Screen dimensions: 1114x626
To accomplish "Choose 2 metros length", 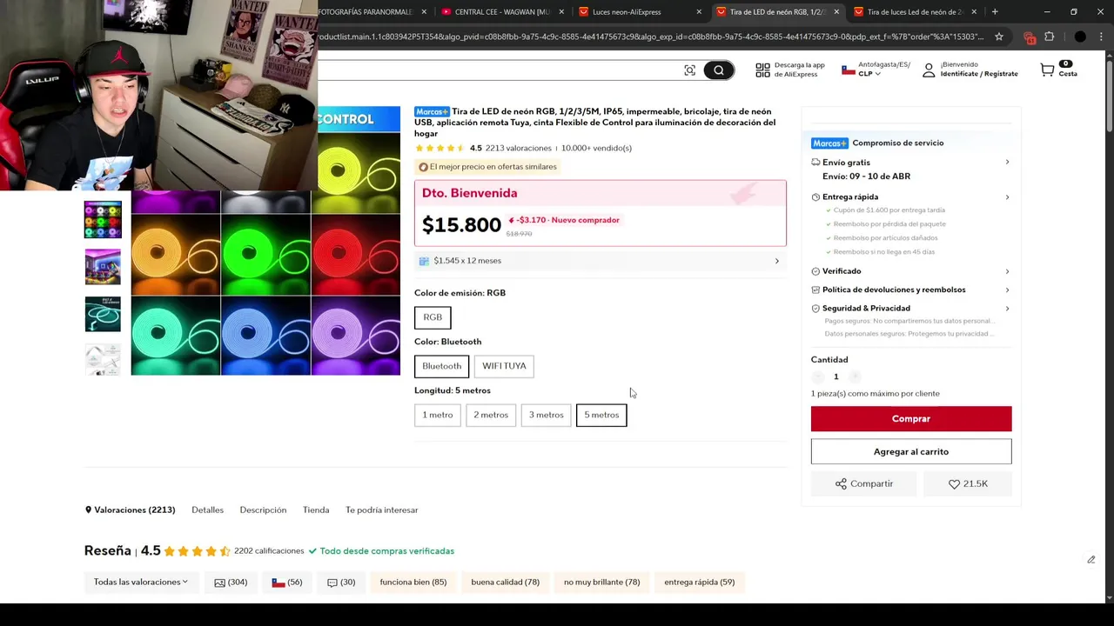I will pyautogui.click(x=491, y=415).
